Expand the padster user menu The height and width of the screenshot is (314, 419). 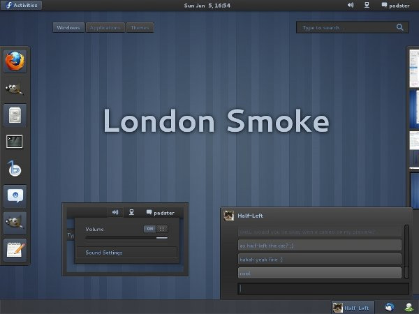coord(397,5)
